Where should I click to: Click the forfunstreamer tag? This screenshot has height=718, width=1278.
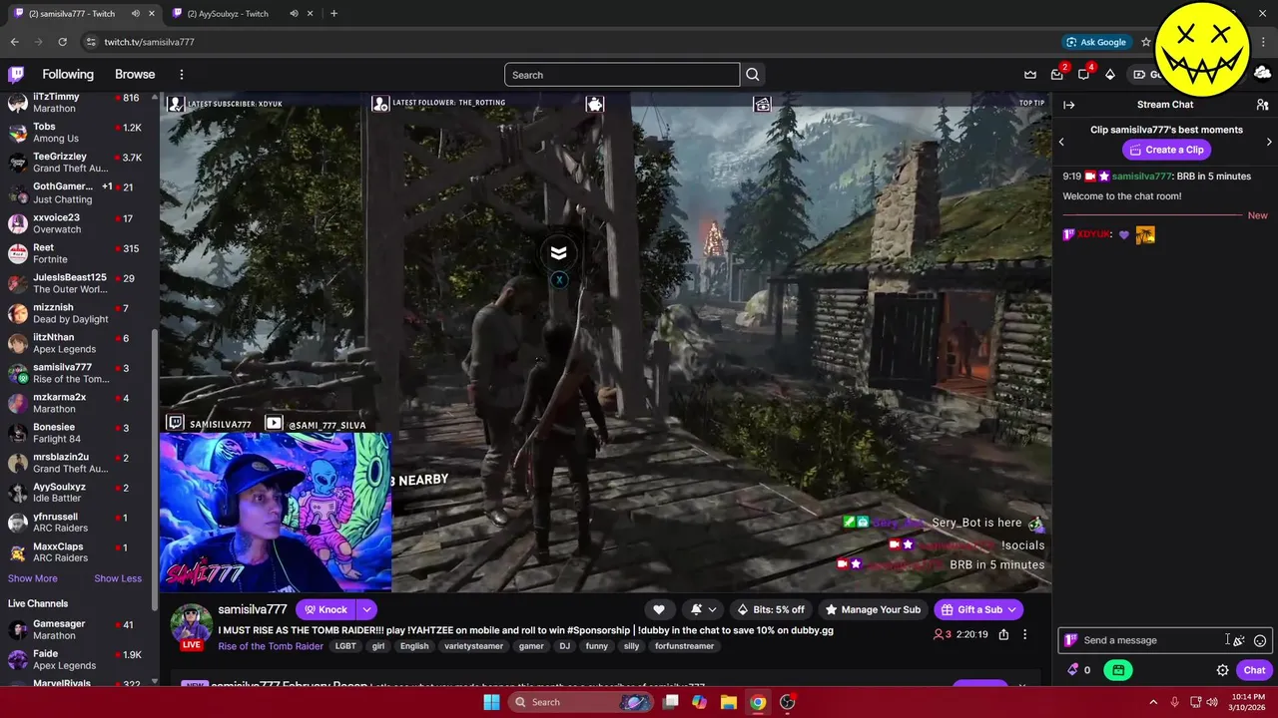(x=684, y=646)
